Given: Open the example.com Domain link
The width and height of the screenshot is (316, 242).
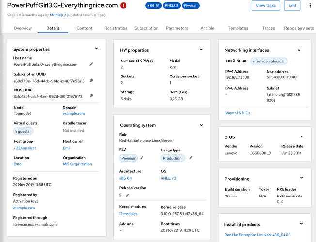Looking at the screenshot, I should point(74,114).
